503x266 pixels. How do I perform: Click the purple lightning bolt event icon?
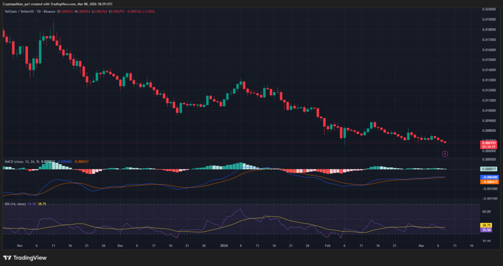445,154
